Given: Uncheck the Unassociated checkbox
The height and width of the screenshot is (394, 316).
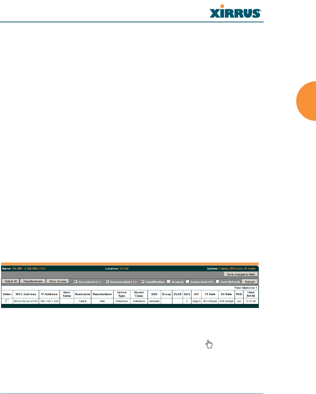Looking at the screenshot, I should (x=107, y=282).
